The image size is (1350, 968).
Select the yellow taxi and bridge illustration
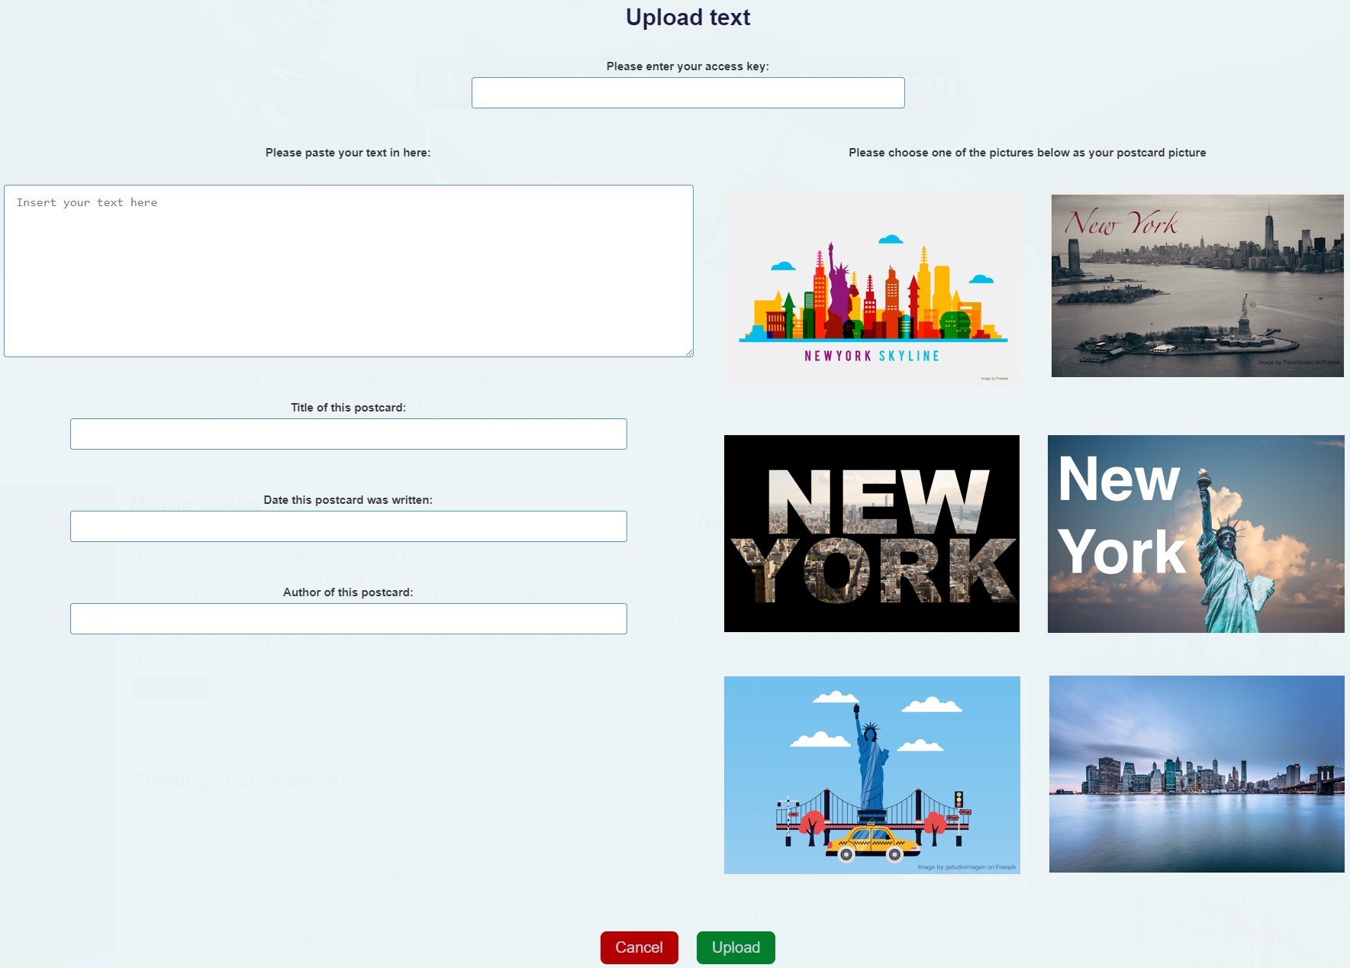[x=872, y=774]
